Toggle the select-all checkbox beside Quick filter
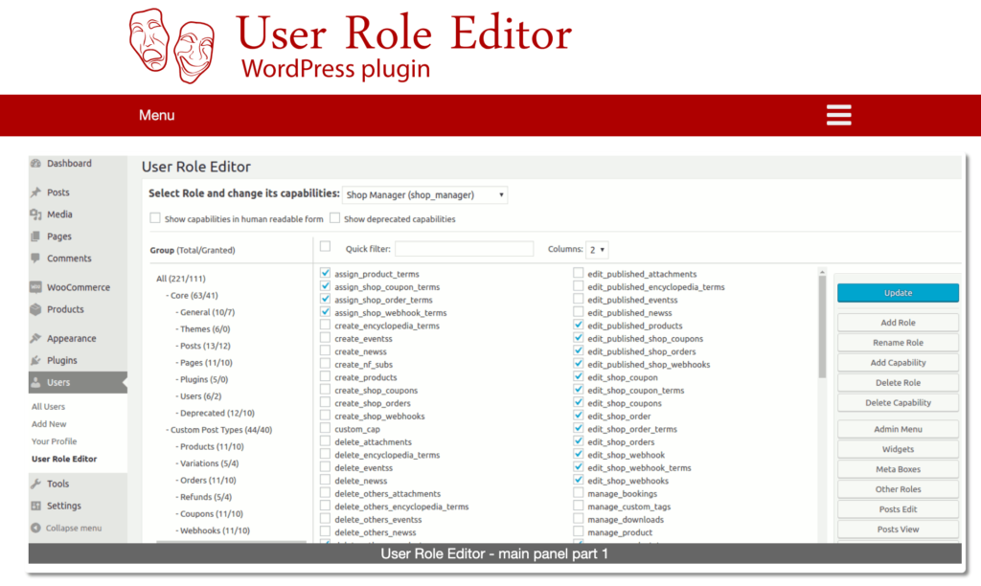Screen dimensions: 981x586 click(x=326, y=246)
